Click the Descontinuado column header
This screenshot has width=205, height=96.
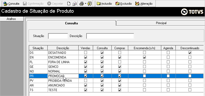[x=190, y=48]
